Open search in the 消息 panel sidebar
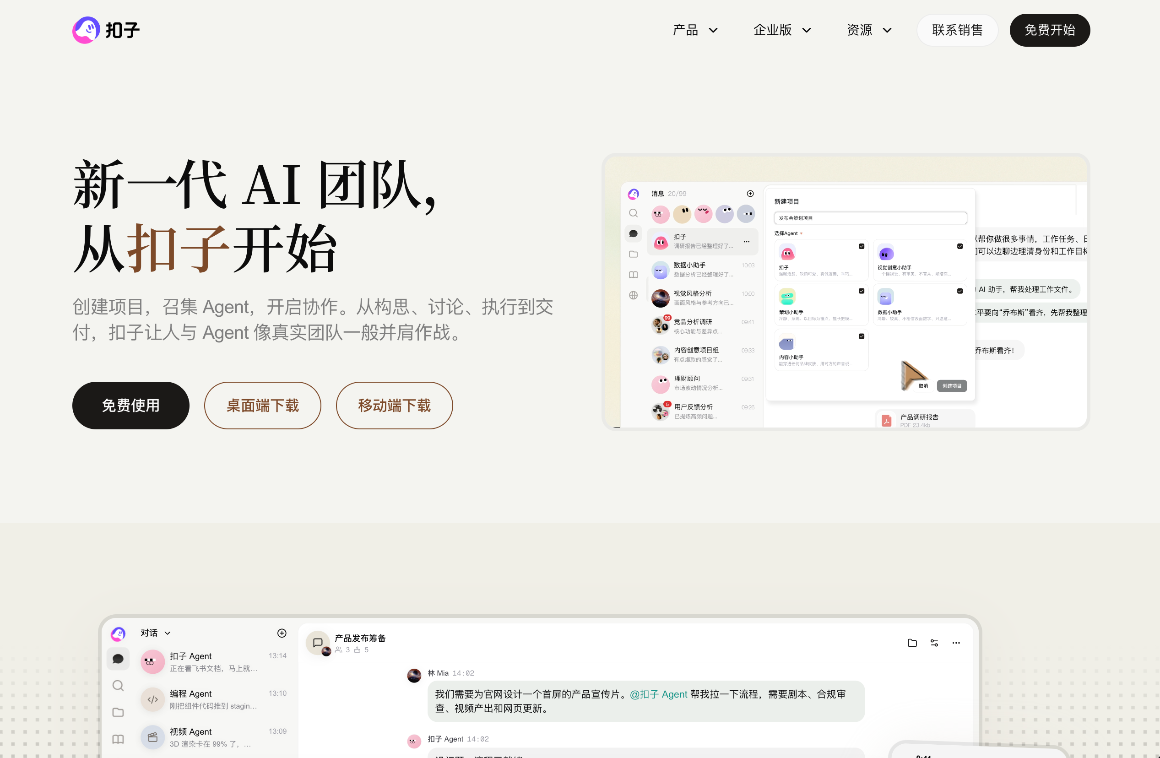1160x758 pixels. pyautogui.click(x=633, y=213)
